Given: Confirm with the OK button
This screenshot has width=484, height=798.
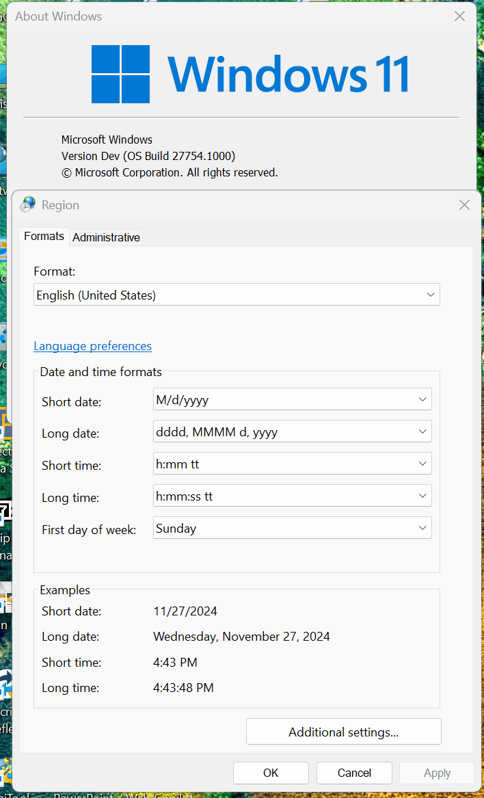Looking at the screenshot, I should point(271,773).
